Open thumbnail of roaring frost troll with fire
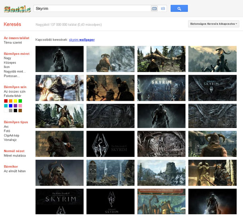 click(59, 88)
